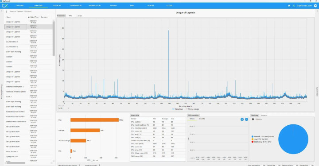Focus the Search in Captures field

(x=31, y=12)
